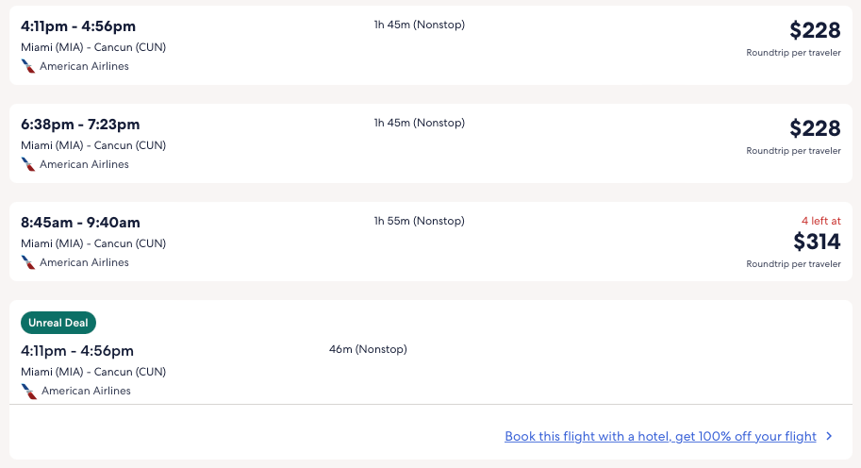
Task: Choose the 6:38pm - 7:23pm flight time
Action: click(x=80, y=125)
